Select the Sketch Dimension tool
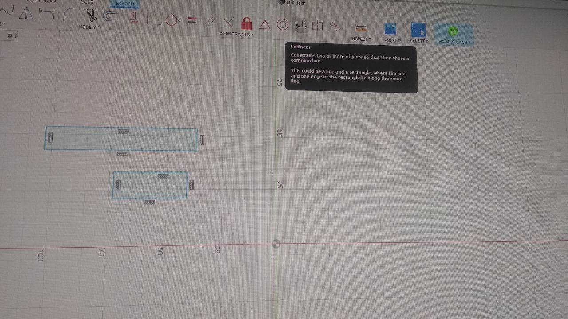Image resolution: width=568 pixels, height=319 pixels. pos(47,14)
